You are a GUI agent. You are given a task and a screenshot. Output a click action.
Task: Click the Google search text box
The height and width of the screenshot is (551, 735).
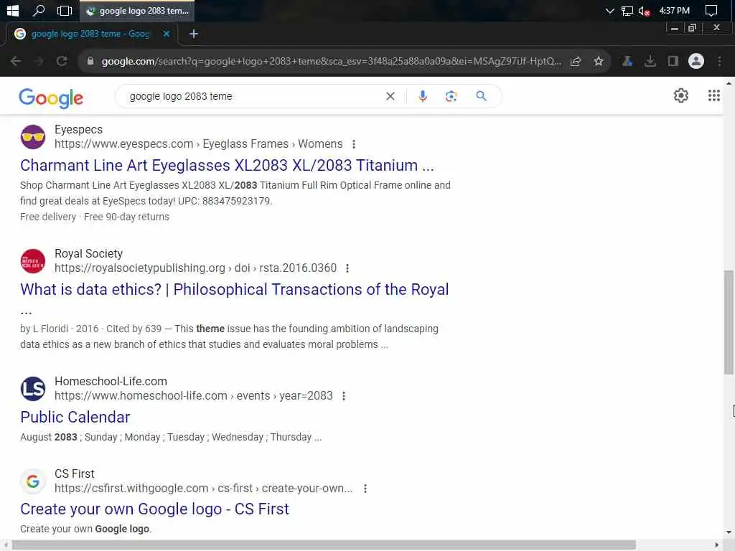pos(253,96)
